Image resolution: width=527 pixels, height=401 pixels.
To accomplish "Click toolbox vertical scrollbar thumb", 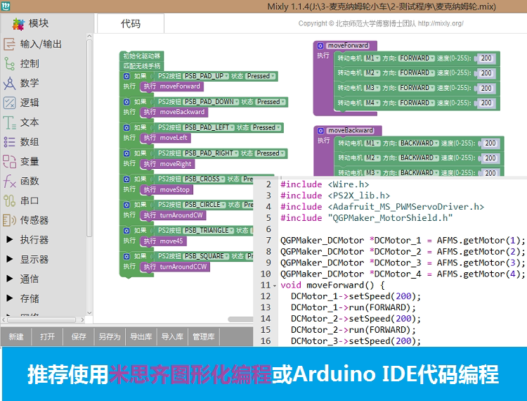I will [89, 139].
